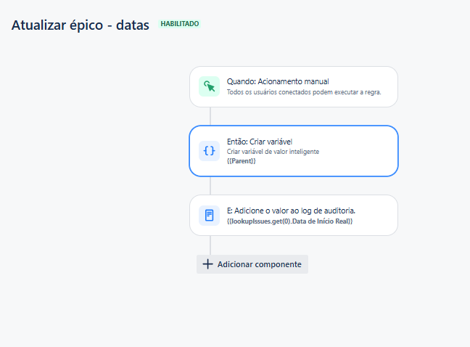Click the green manual trigger cursor icon
The height and width of the screenshot is (347, 470).
click(209, 86)
